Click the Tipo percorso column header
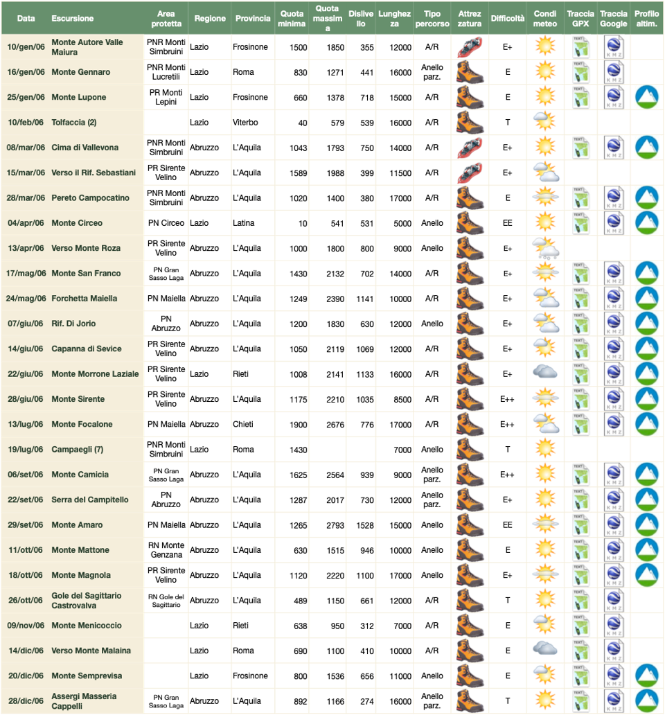The height and width of the screenshot is (715, 665). (x=432, y=19)
